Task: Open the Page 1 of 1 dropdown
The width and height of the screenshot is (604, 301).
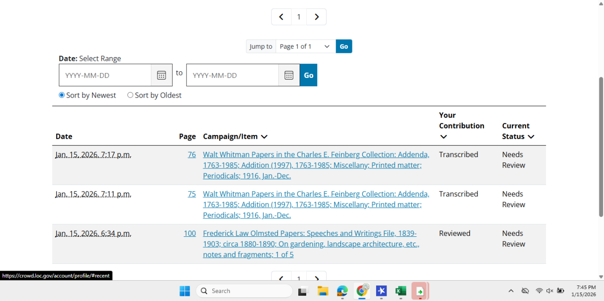Action: pyautogui.click(x=305, y=46)
